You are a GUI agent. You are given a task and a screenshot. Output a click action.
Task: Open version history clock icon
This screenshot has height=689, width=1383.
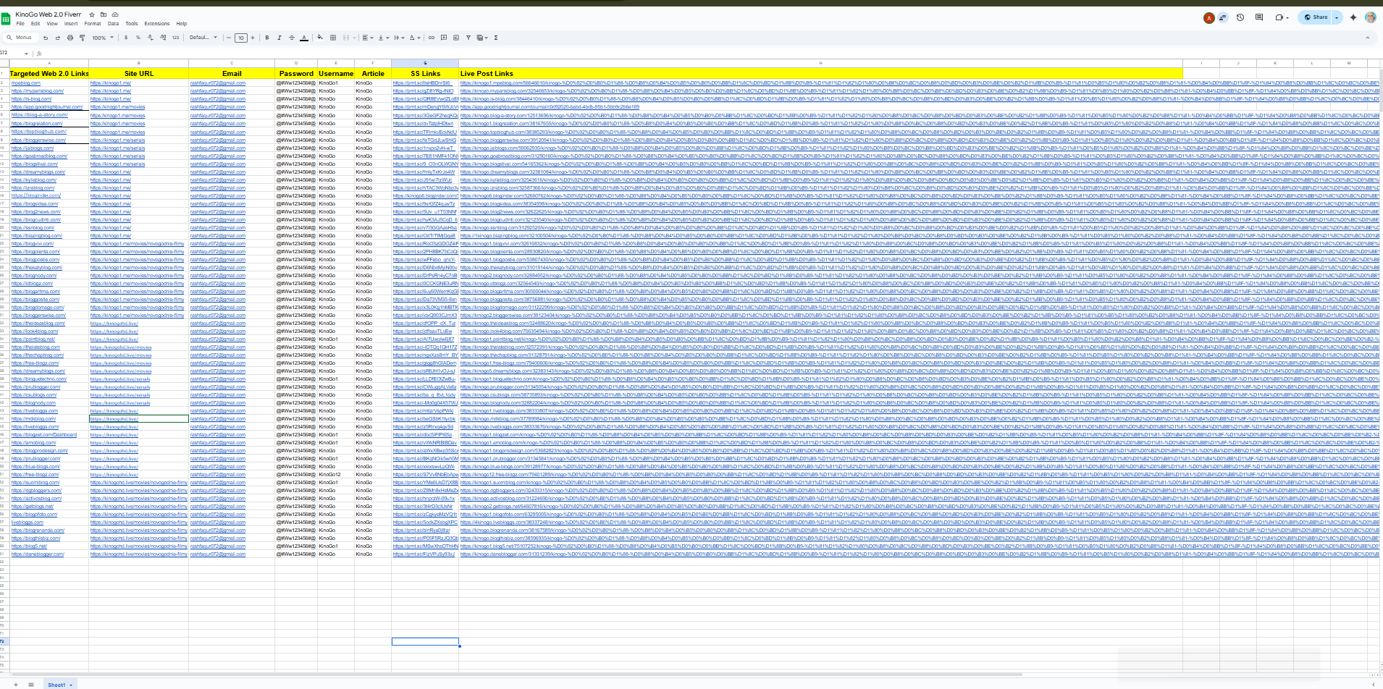pos(1240,17)
